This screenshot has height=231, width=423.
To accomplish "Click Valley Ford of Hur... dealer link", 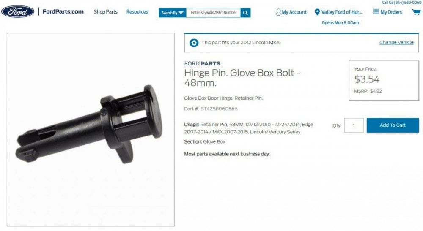I will [x=342, y=12].
